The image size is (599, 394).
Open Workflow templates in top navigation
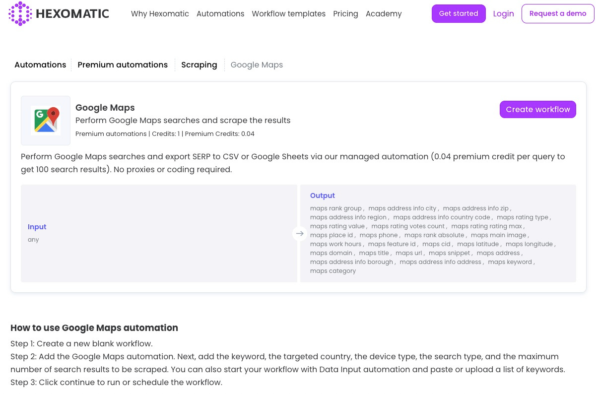pyautogui.click(x=289, y=14)
